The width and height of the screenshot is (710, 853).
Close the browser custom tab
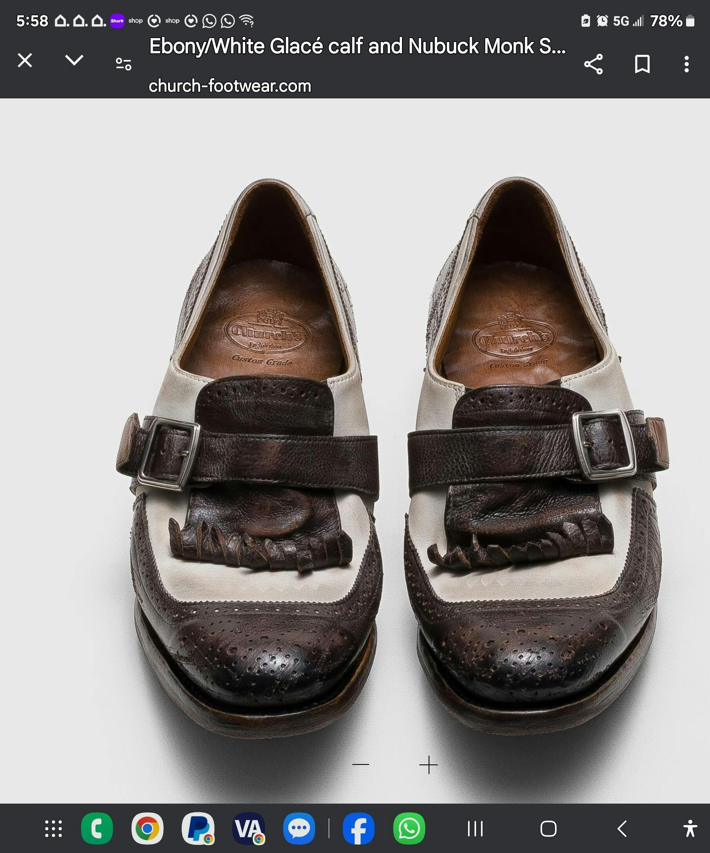pos(25,60)
